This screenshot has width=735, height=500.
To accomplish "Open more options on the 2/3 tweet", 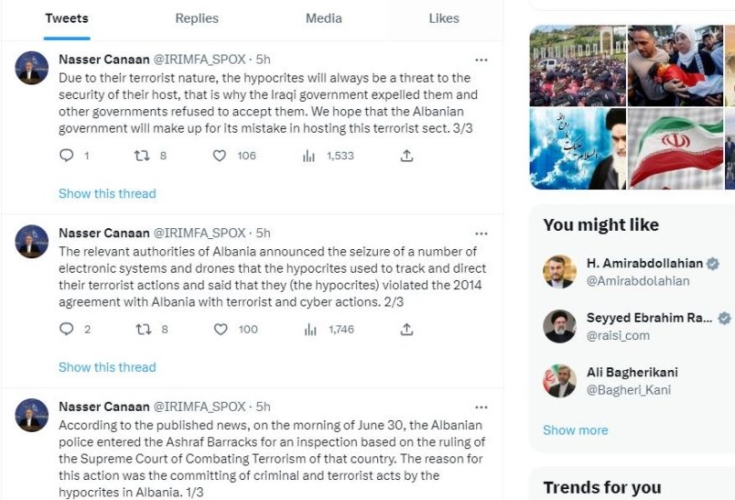I will tap(482, 234).
